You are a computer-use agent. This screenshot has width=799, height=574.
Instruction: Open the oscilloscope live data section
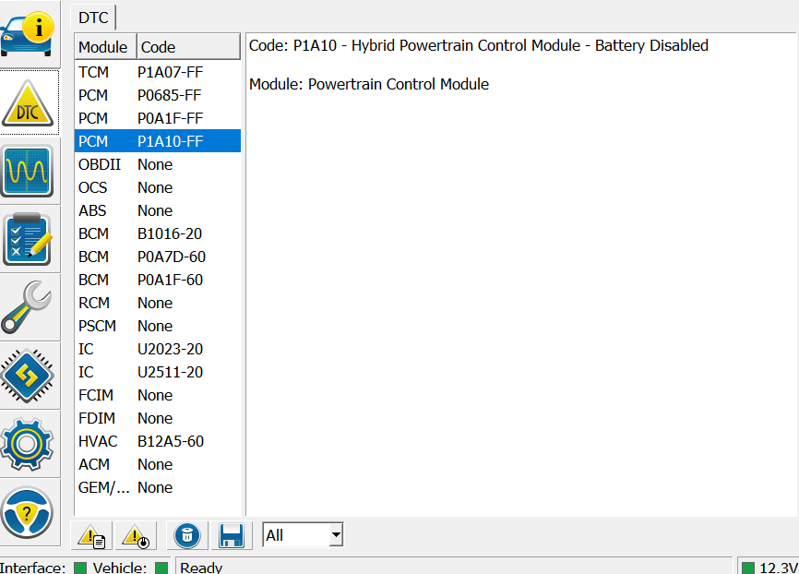28,171
